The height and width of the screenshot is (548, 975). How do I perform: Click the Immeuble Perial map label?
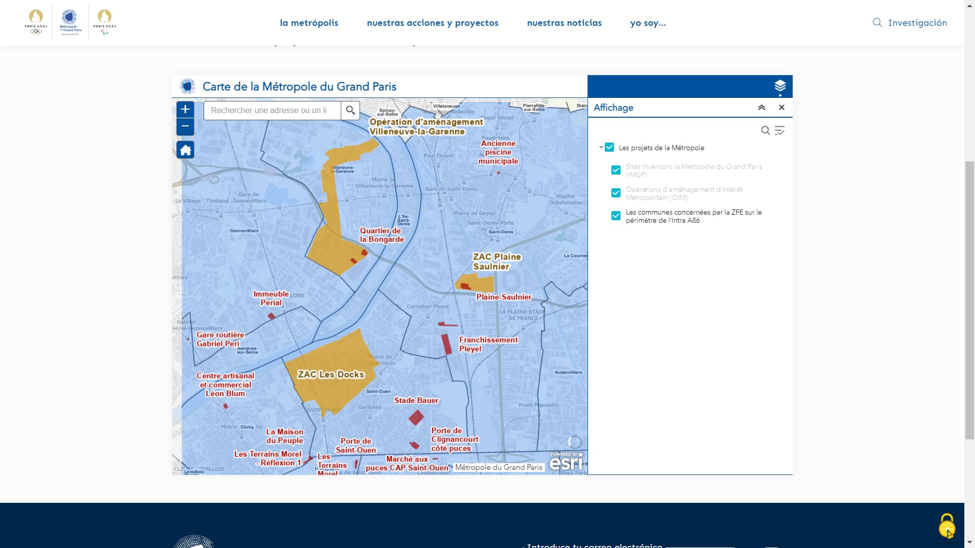(271, 298)
